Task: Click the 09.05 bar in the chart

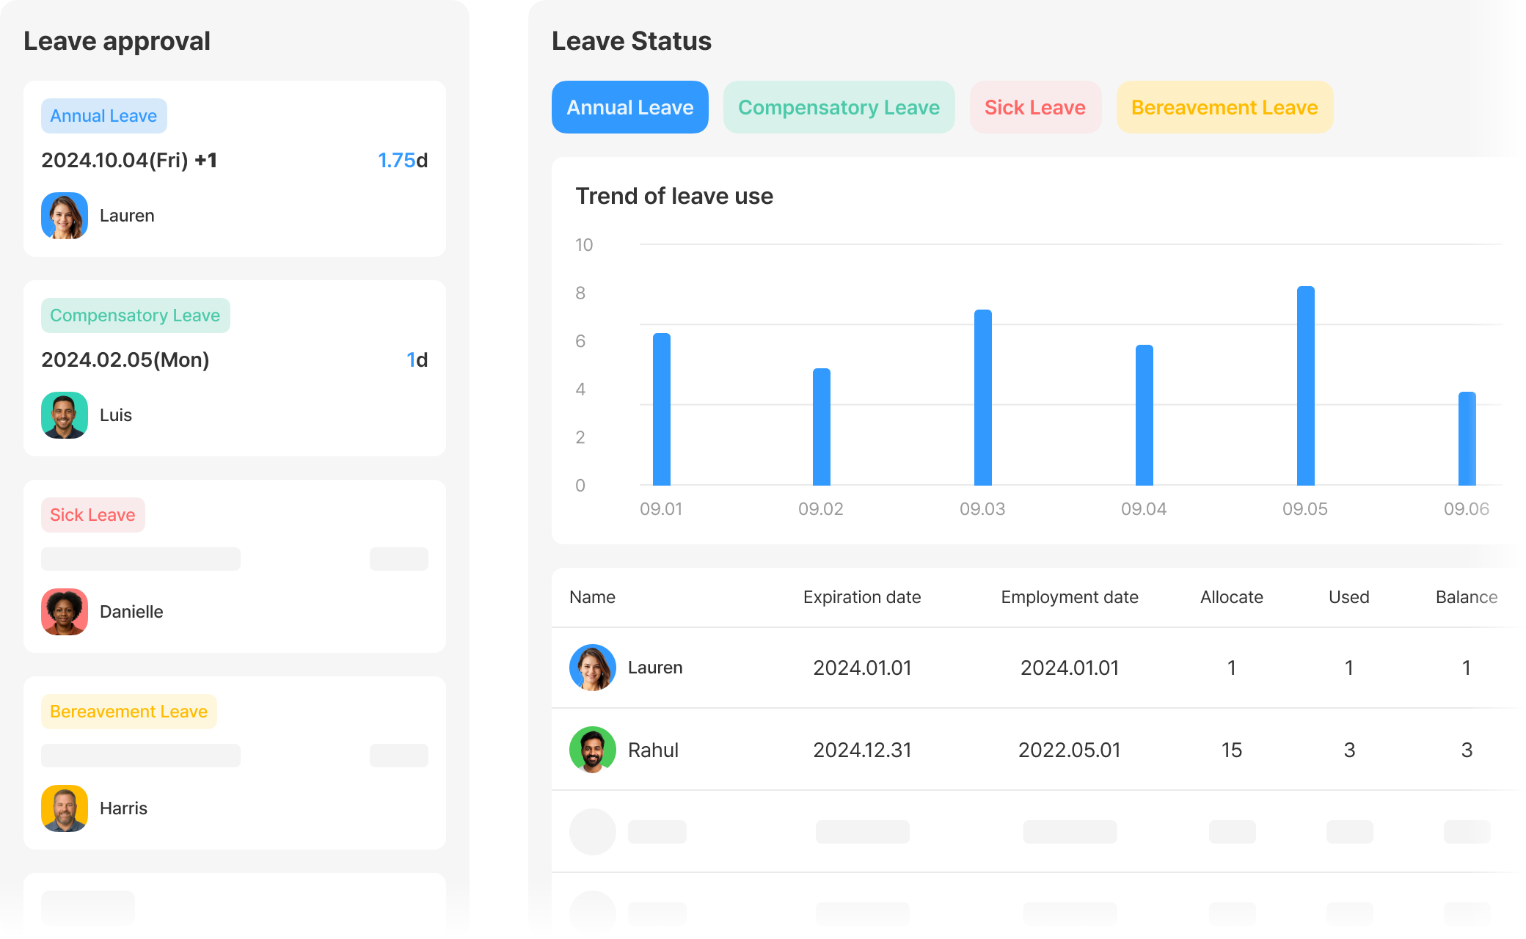Action: coord(1305,386)
